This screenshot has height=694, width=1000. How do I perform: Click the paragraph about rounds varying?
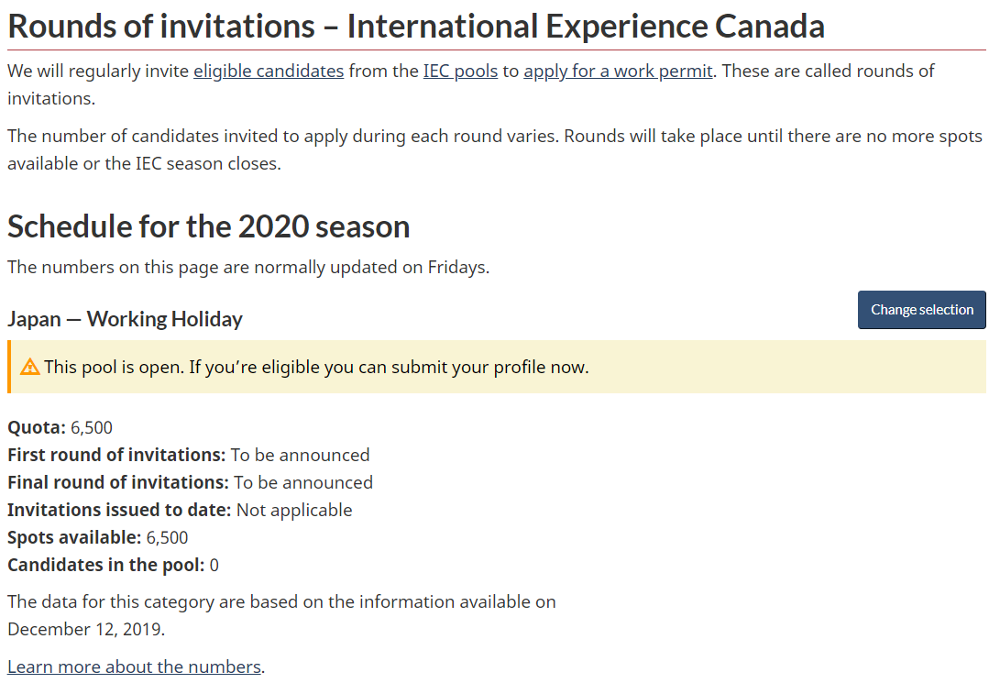coord(495,150)
